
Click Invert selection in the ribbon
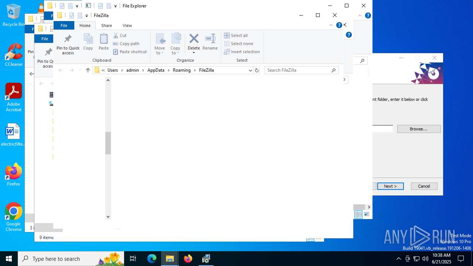coord(242,52)
